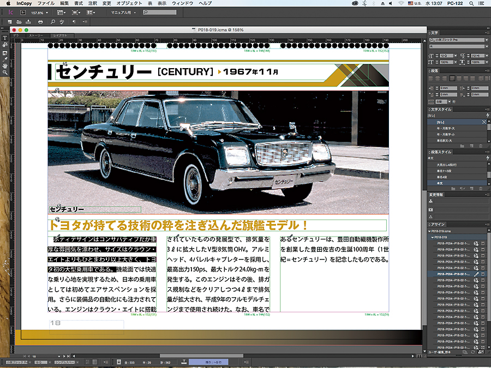Toggle hidden characters pilcrow icon
The width and height of the screenshot is (491, 368).
coord(74,22)
